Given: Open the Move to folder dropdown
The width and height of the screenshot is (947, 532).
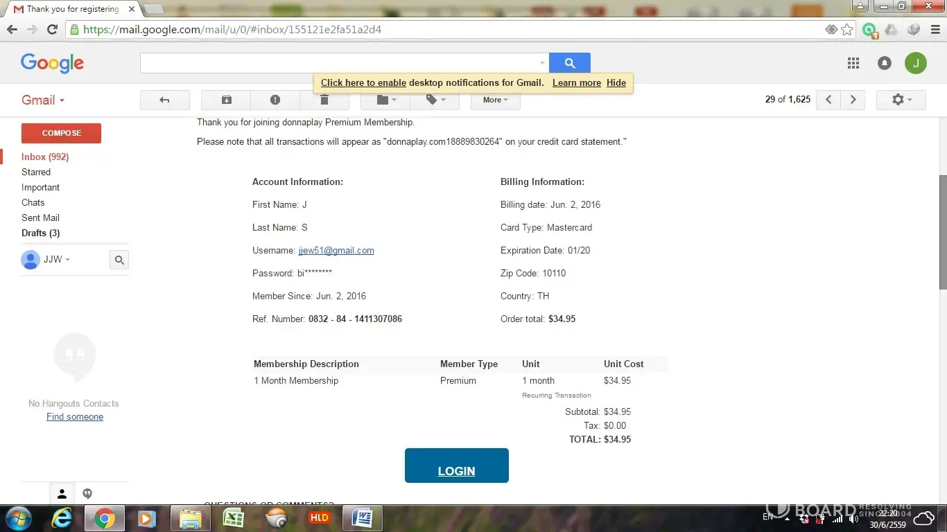Looking at the screenshot, I should point(385,100).
